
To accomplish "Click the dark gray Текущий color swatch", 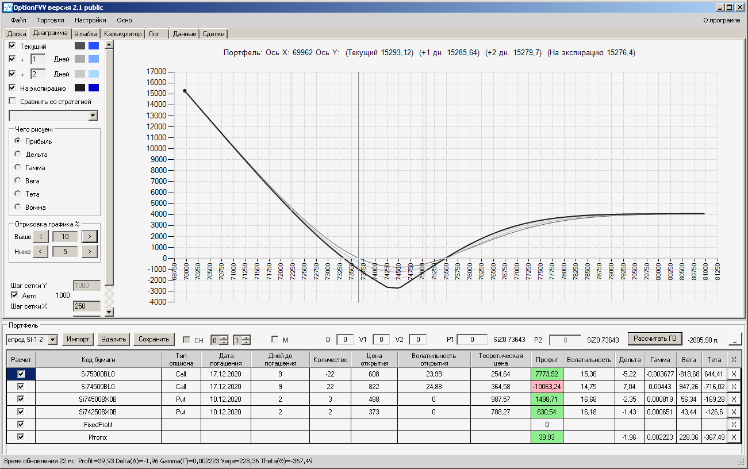I will (80, 45).
